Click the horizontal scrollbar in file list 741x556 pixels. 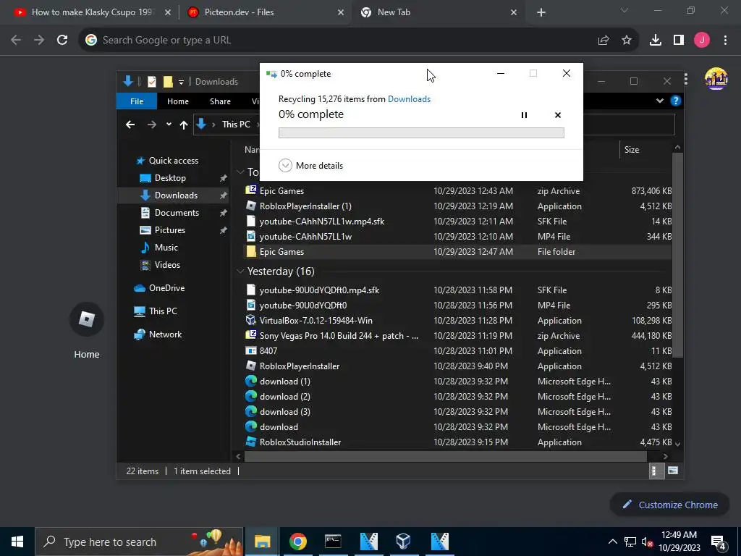pos(445,456)
